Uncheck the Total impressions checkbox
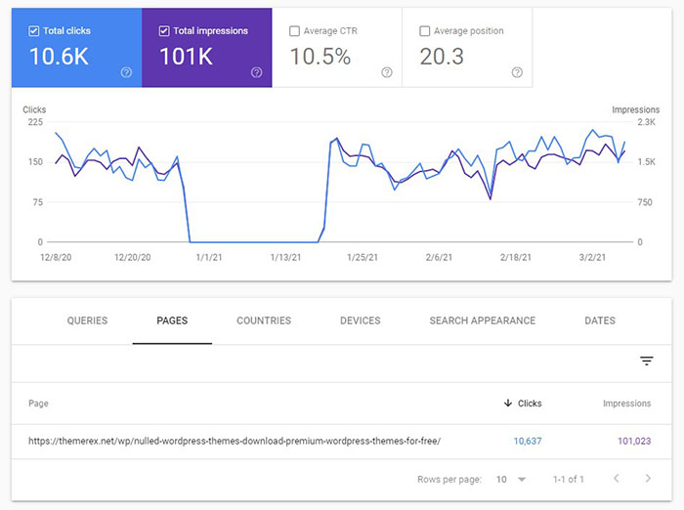The height and width of the screenshot is (510, 684). click(x=164, y=31)
